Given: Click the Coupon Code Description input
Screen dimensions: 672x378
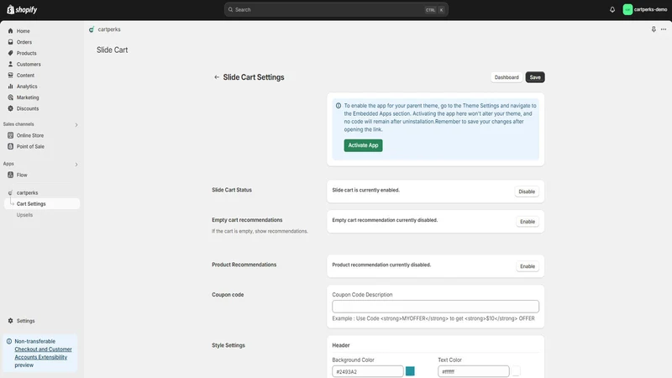Looking at the screenshot, I should coord(435,307).
